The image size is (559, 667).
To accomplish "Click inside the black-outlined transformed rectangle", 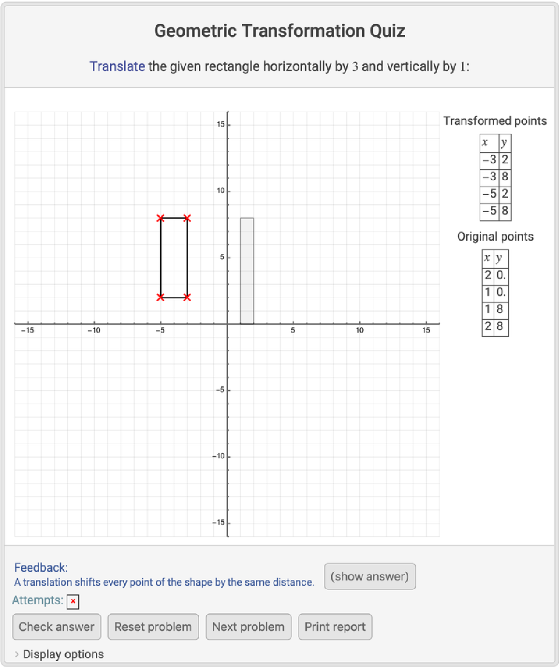I will click(x=174, y=258).
